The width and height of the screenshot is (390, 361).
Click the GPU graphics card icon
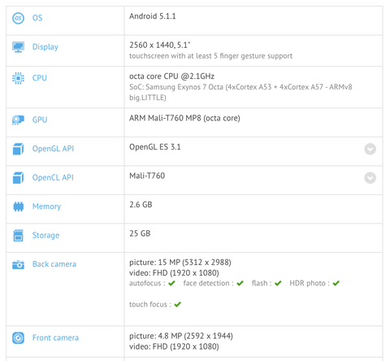(18, 120)
